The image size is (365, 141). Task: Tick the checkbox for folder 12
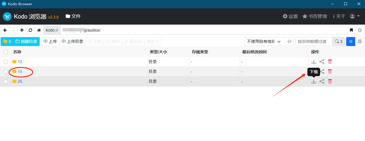tap(6, 62)
